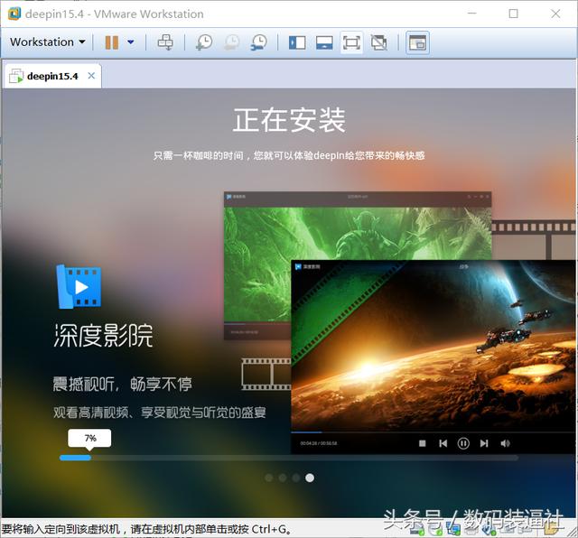Select the third slideshow dot indicator

coord(296,478)
